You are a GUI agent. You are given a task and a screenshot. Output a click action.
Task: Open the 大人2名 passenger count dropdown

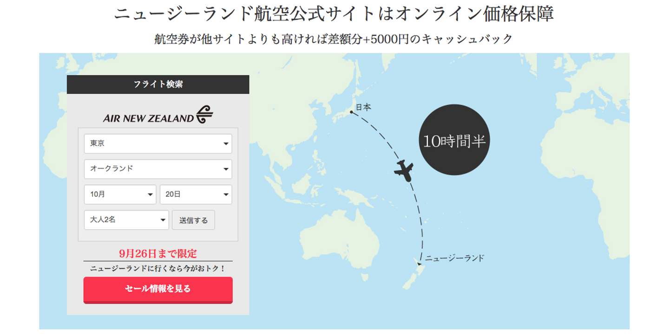tap(126, 220)
